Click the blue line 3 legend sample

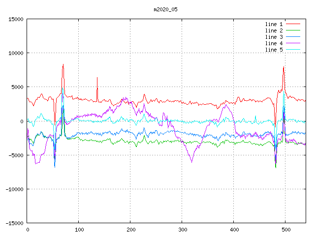pyautogui.click(x=293, y=37)
